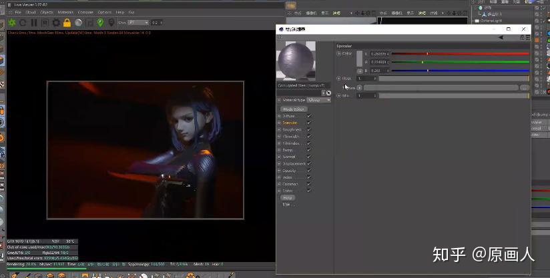Click the green Octane send-scene icon

[12, 23]
